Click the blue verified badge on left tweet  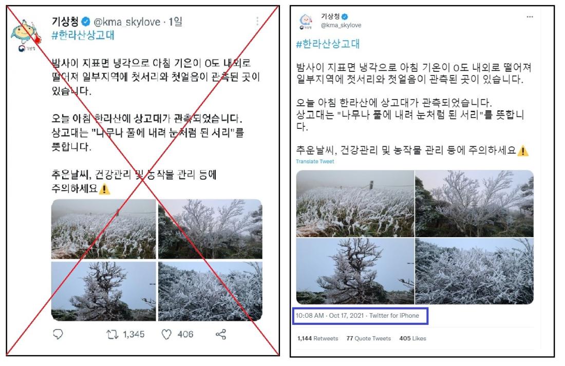point(86,22)
